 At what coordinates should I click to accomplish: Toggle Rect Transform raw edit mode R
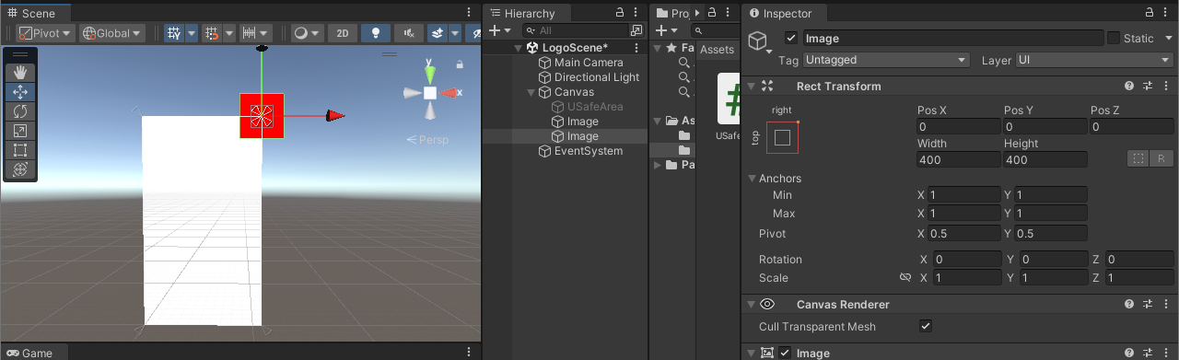[x=1162, y=158]
